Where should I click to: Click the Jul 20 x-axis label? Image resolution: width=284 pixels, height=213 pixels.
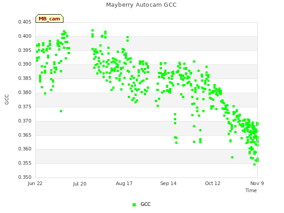[80, 184]
